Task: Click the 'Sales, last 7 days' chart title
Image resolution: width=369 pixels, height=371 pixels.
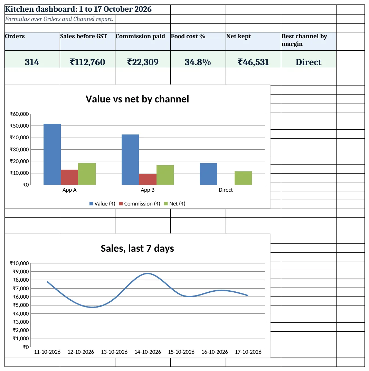Action: coord(137,249)
